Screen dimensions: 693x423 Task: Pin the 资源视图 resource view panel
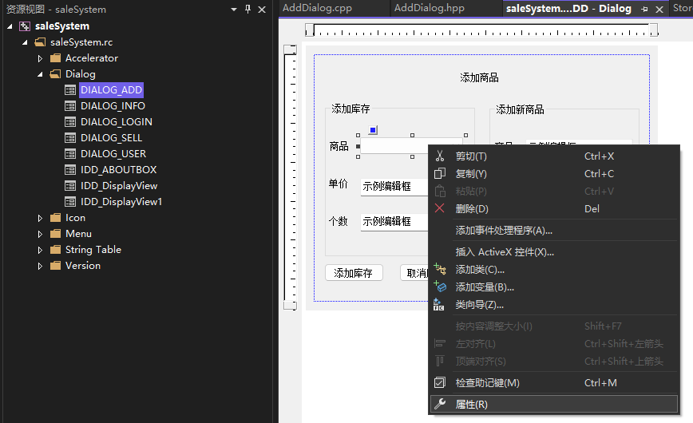pos(248,9)
